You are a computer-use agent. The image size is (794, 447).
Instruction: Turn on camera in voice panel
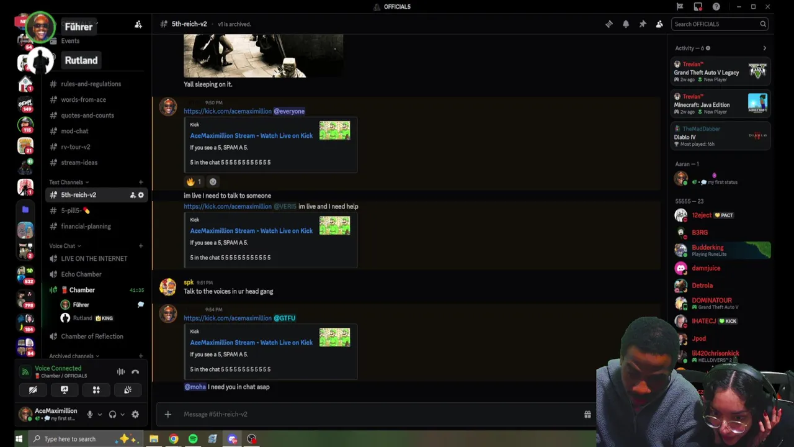pos(33,390)
